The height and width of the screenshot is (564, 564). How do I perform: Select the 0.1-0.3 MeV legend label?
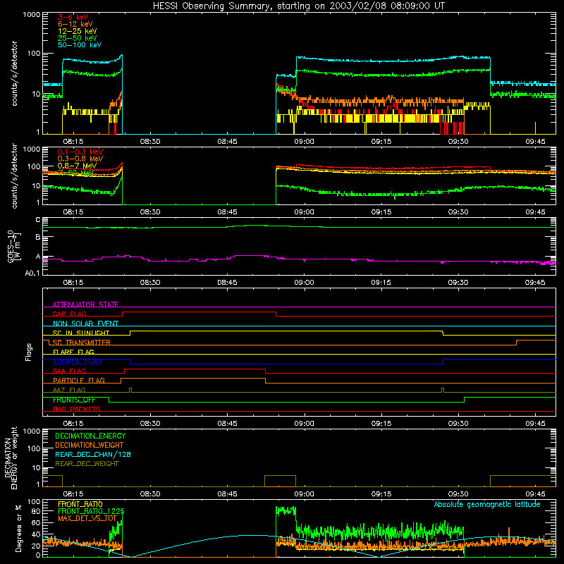click(80, 152)
